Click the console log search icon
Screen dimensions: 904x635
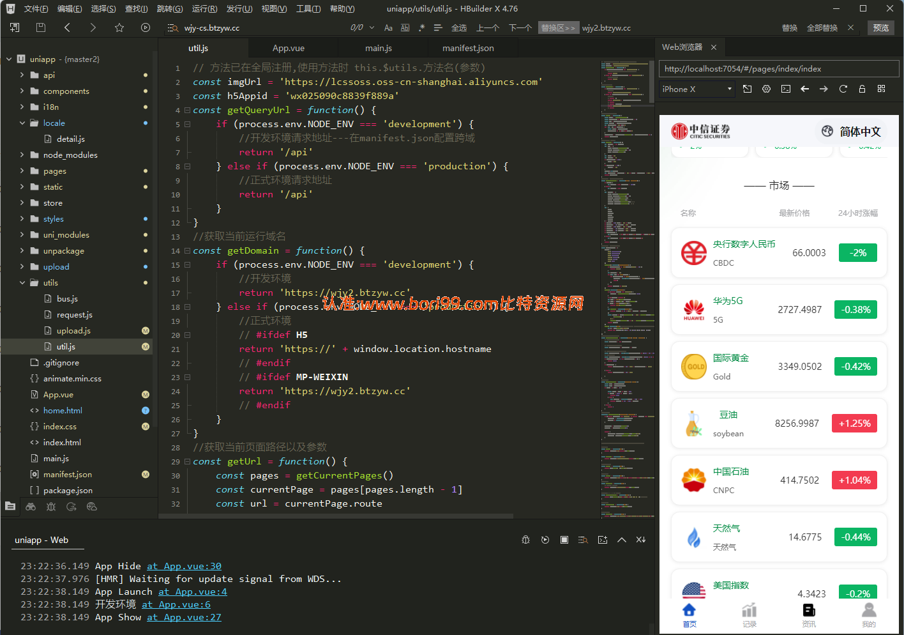click(x=583, y=540)
